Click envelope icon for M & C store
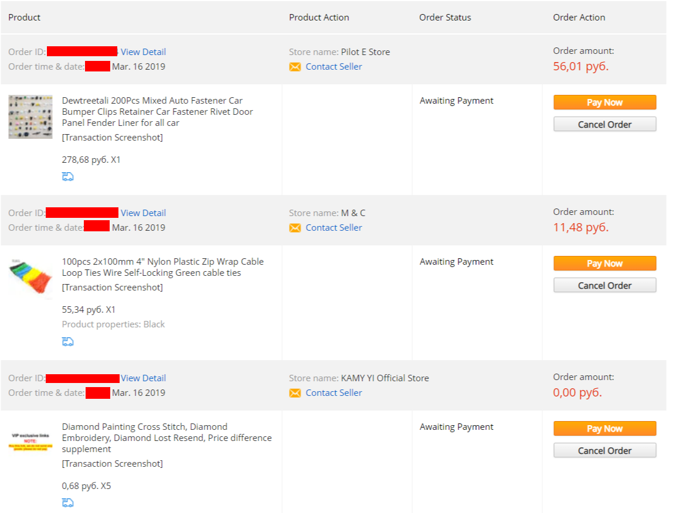The height and width of the screenshot is (513, 676). pos(295,228)
